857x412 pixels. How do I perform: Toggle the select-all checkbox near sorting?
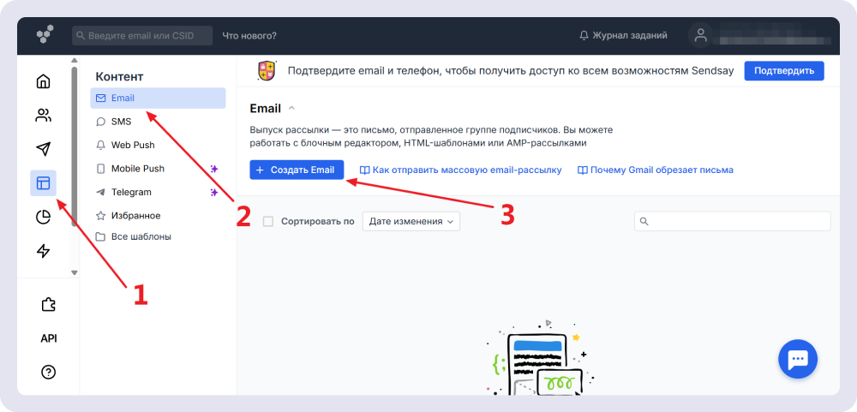point(268,222)
